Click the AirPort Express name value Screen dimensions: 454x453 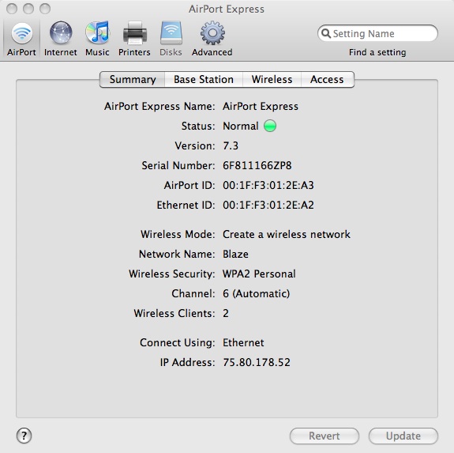click(x=261, y=107)
